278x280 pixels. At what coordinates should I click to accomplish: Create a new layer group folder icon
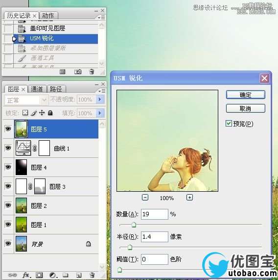pyautogui.click(x=66, y=275)
